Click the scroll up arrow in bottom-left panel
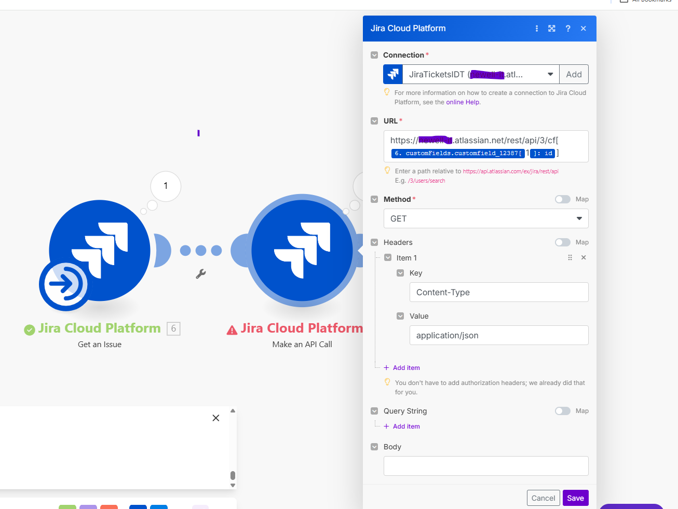This screenshot has height=509, width=678. click(233, 411)
